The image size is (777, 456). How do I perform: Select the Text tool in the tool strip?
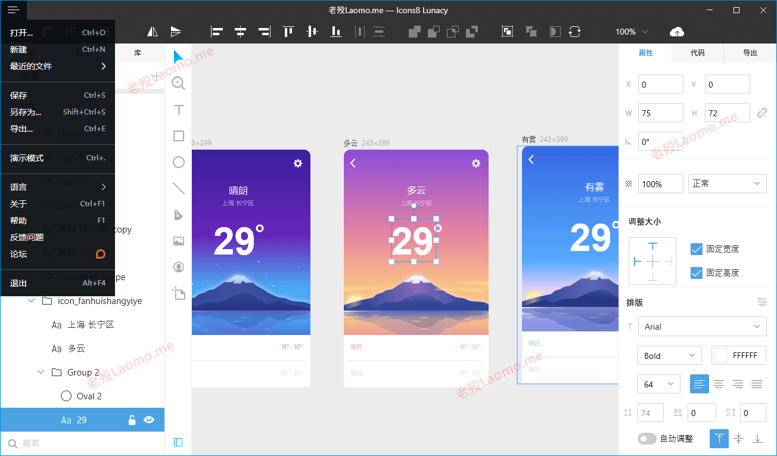pos(179,110)
